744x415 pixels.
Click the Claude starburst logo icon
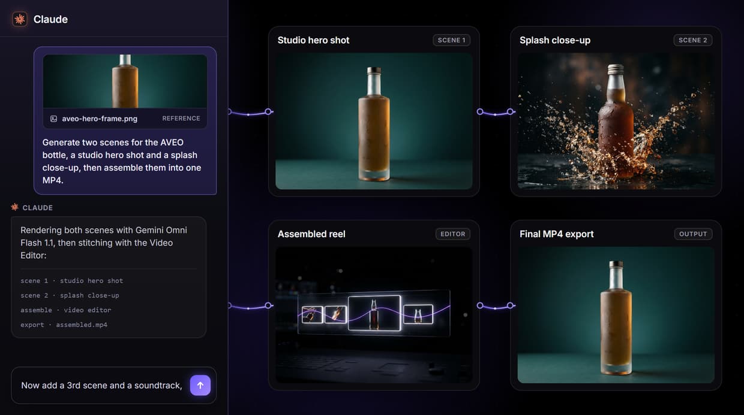click(x=20, y=19)
